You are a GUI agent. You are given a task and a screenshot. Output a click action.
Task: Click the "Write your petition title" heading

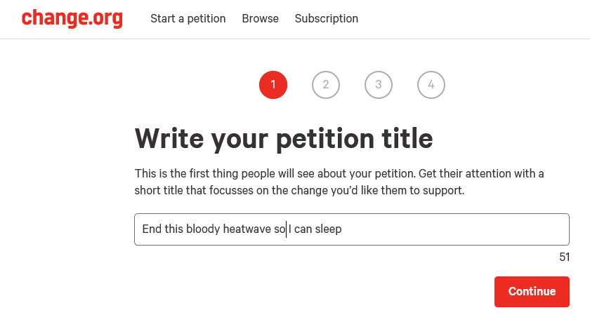click(x=284, y=139)
